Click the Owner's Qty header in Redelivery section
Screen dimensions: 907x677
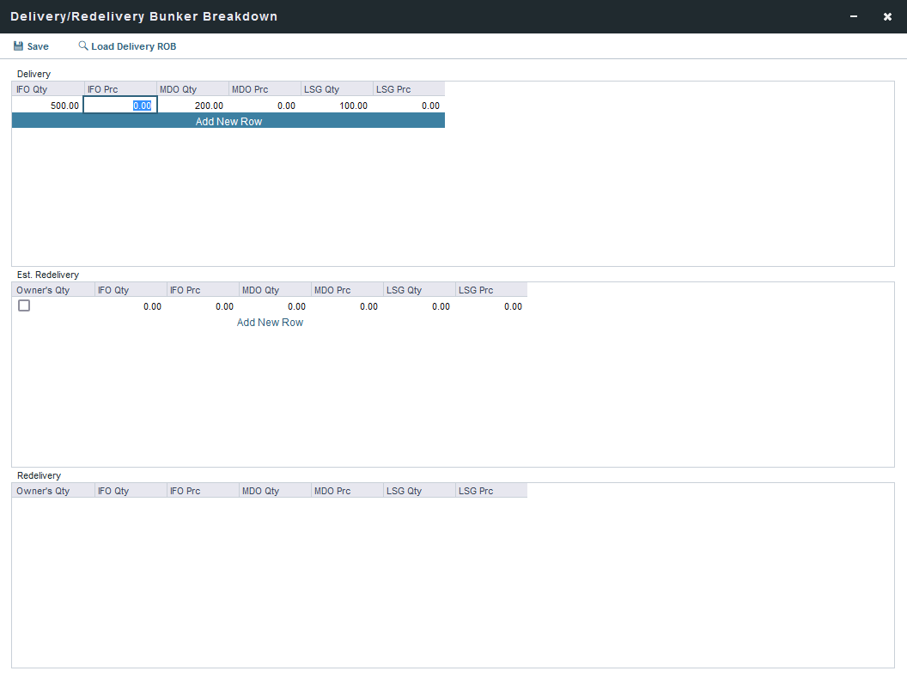pos(53,492)
